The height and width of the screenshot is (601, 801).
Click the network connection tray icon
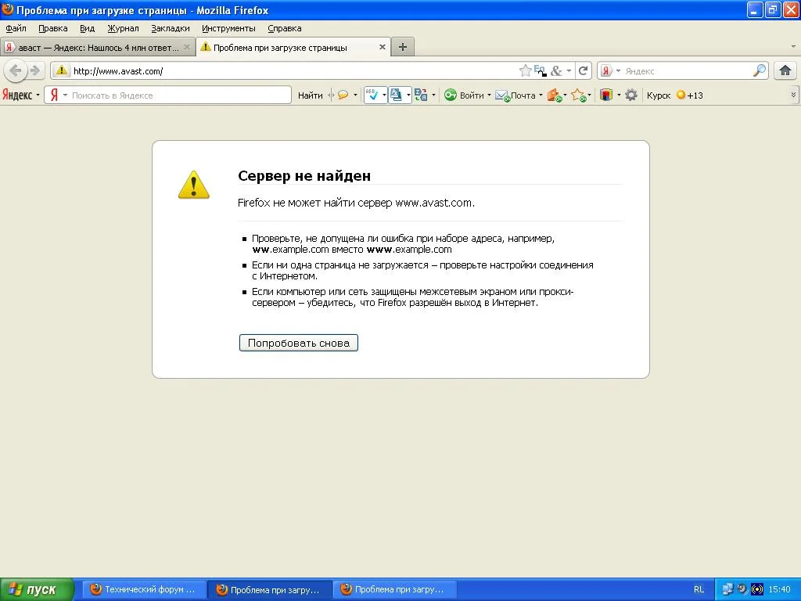click(727, 589)
